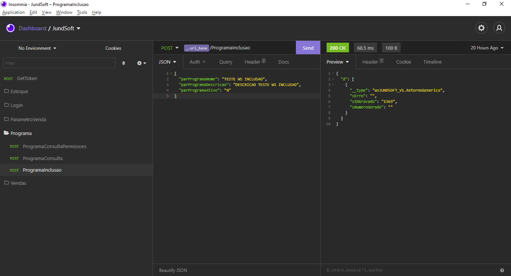
Task: Open the settings gear icon
Action: tap(481, 28)
